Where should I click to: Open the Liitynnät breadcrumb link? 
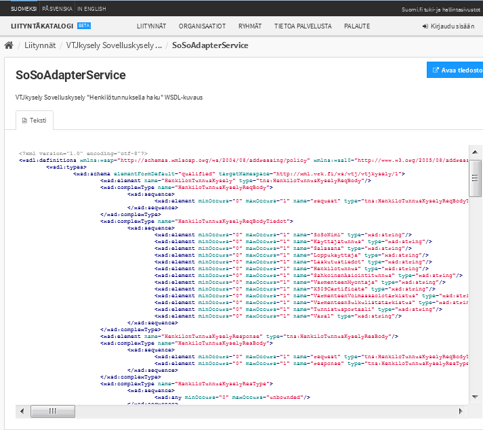[40, 45]
